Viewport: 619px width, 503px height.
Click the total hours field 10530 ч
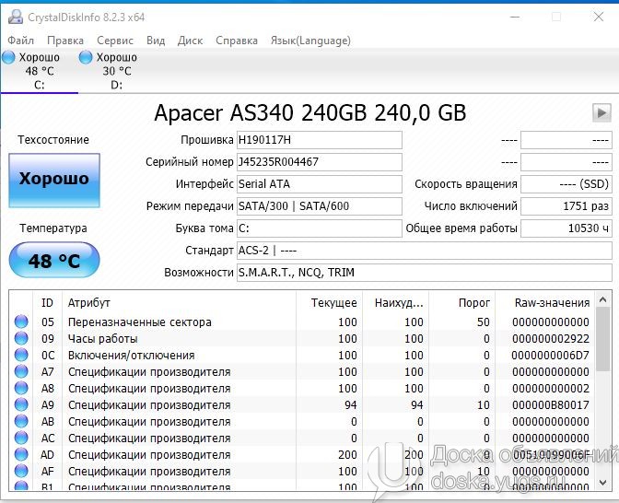566,228
